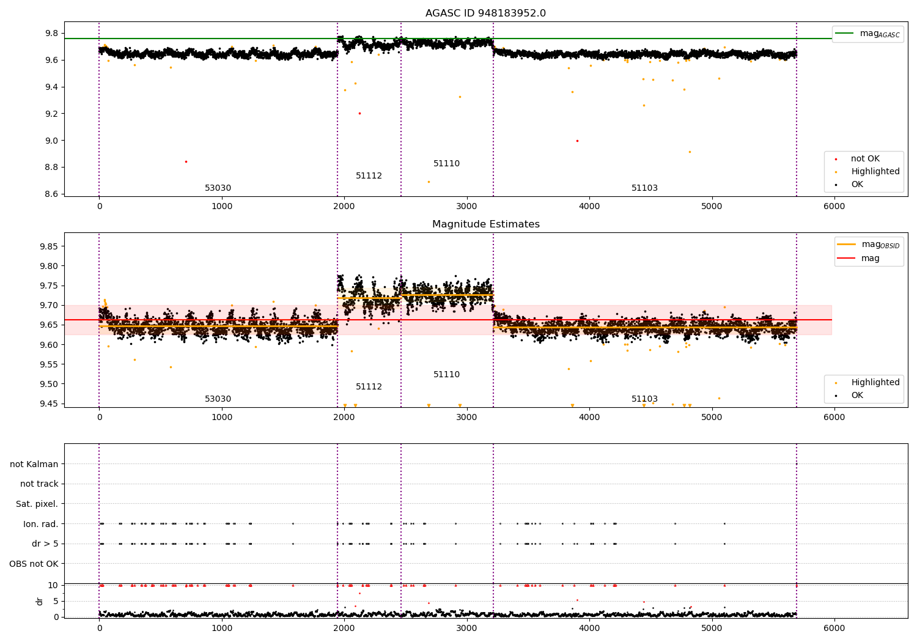Click 'Highlighted' in the Magnitude Estimates legend
917x642 pixels.
[875, 383]
